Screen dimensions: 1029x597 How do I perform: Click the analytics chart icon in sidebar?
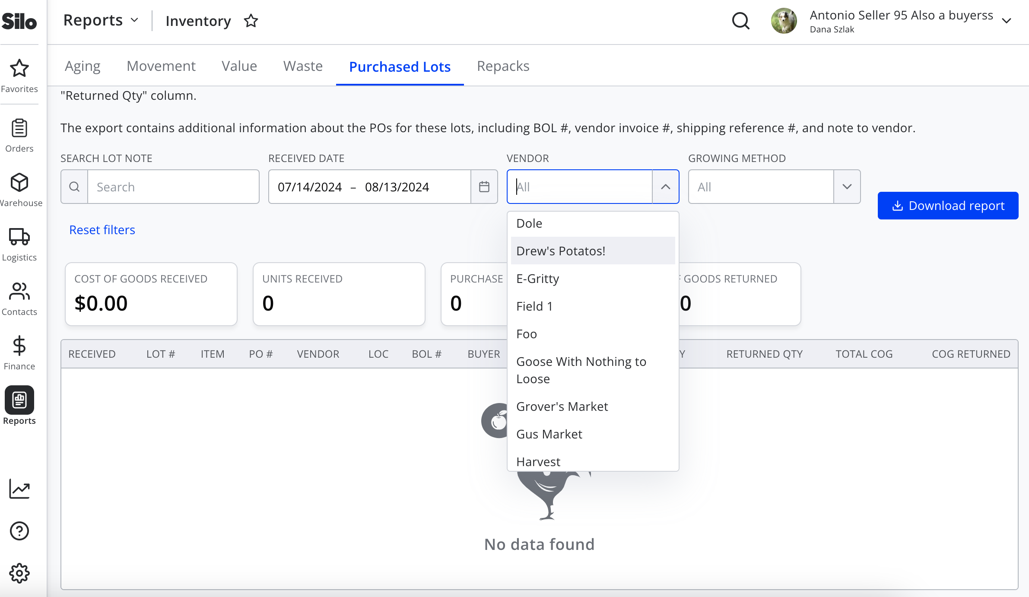(x=19, y=489)
